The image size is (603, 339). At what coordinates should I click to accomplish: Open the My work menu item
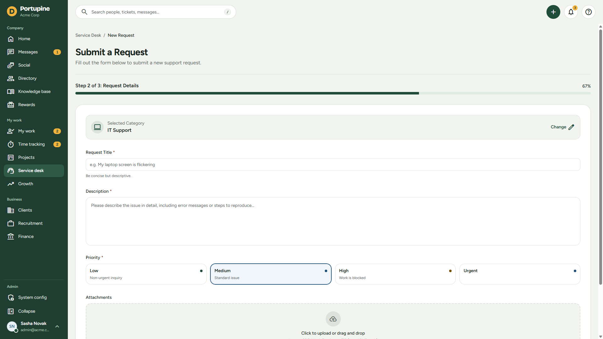[x=34, y=131]
